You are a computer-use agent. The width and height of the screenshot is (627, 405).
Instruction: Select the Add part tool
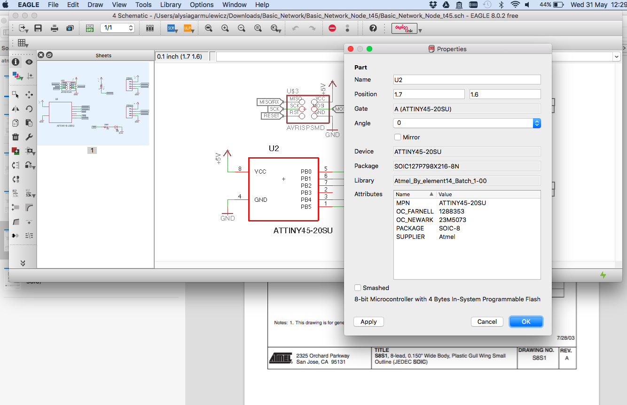tap(16, 151)
